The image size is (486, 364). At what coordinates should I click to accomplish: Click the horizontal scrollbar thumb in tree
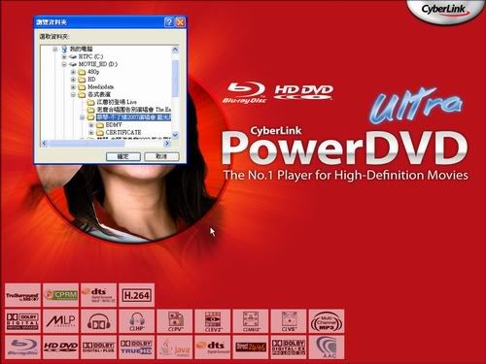87,144
